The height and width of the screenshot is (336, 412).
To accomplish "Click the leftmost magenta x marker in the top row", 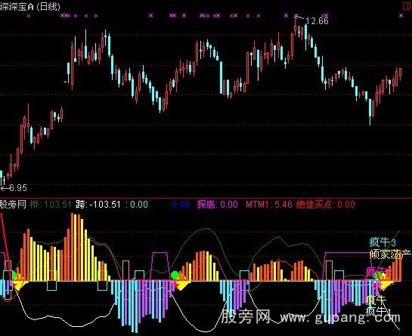I will (x=29, y=16).
